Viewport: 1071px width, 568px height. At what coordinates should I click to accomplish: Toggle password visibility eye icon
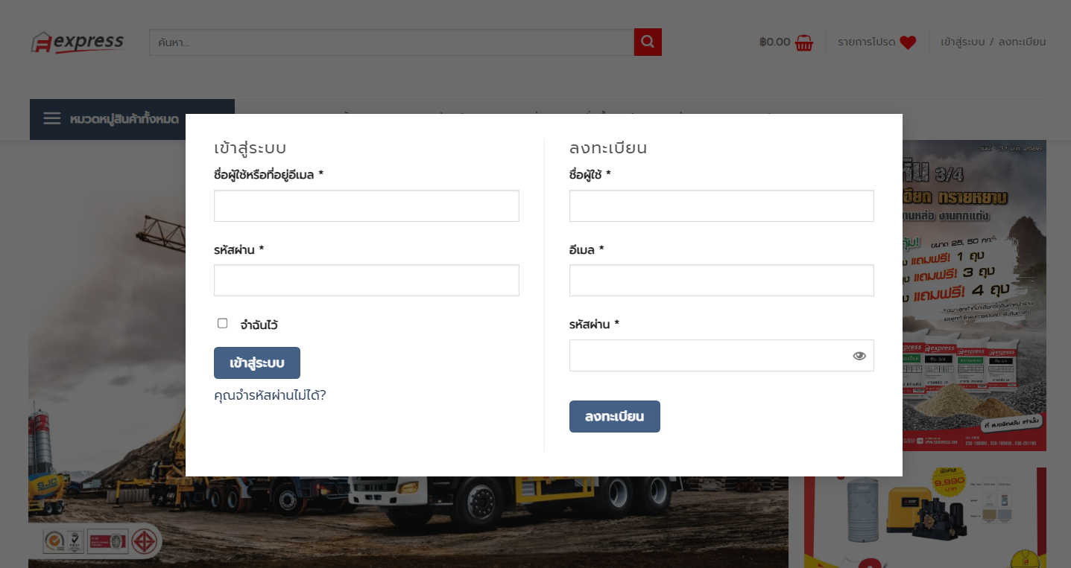pos(859,356)
